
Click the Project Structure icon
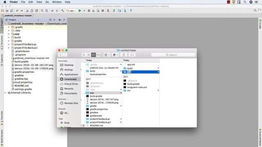[x=120, y=11]
